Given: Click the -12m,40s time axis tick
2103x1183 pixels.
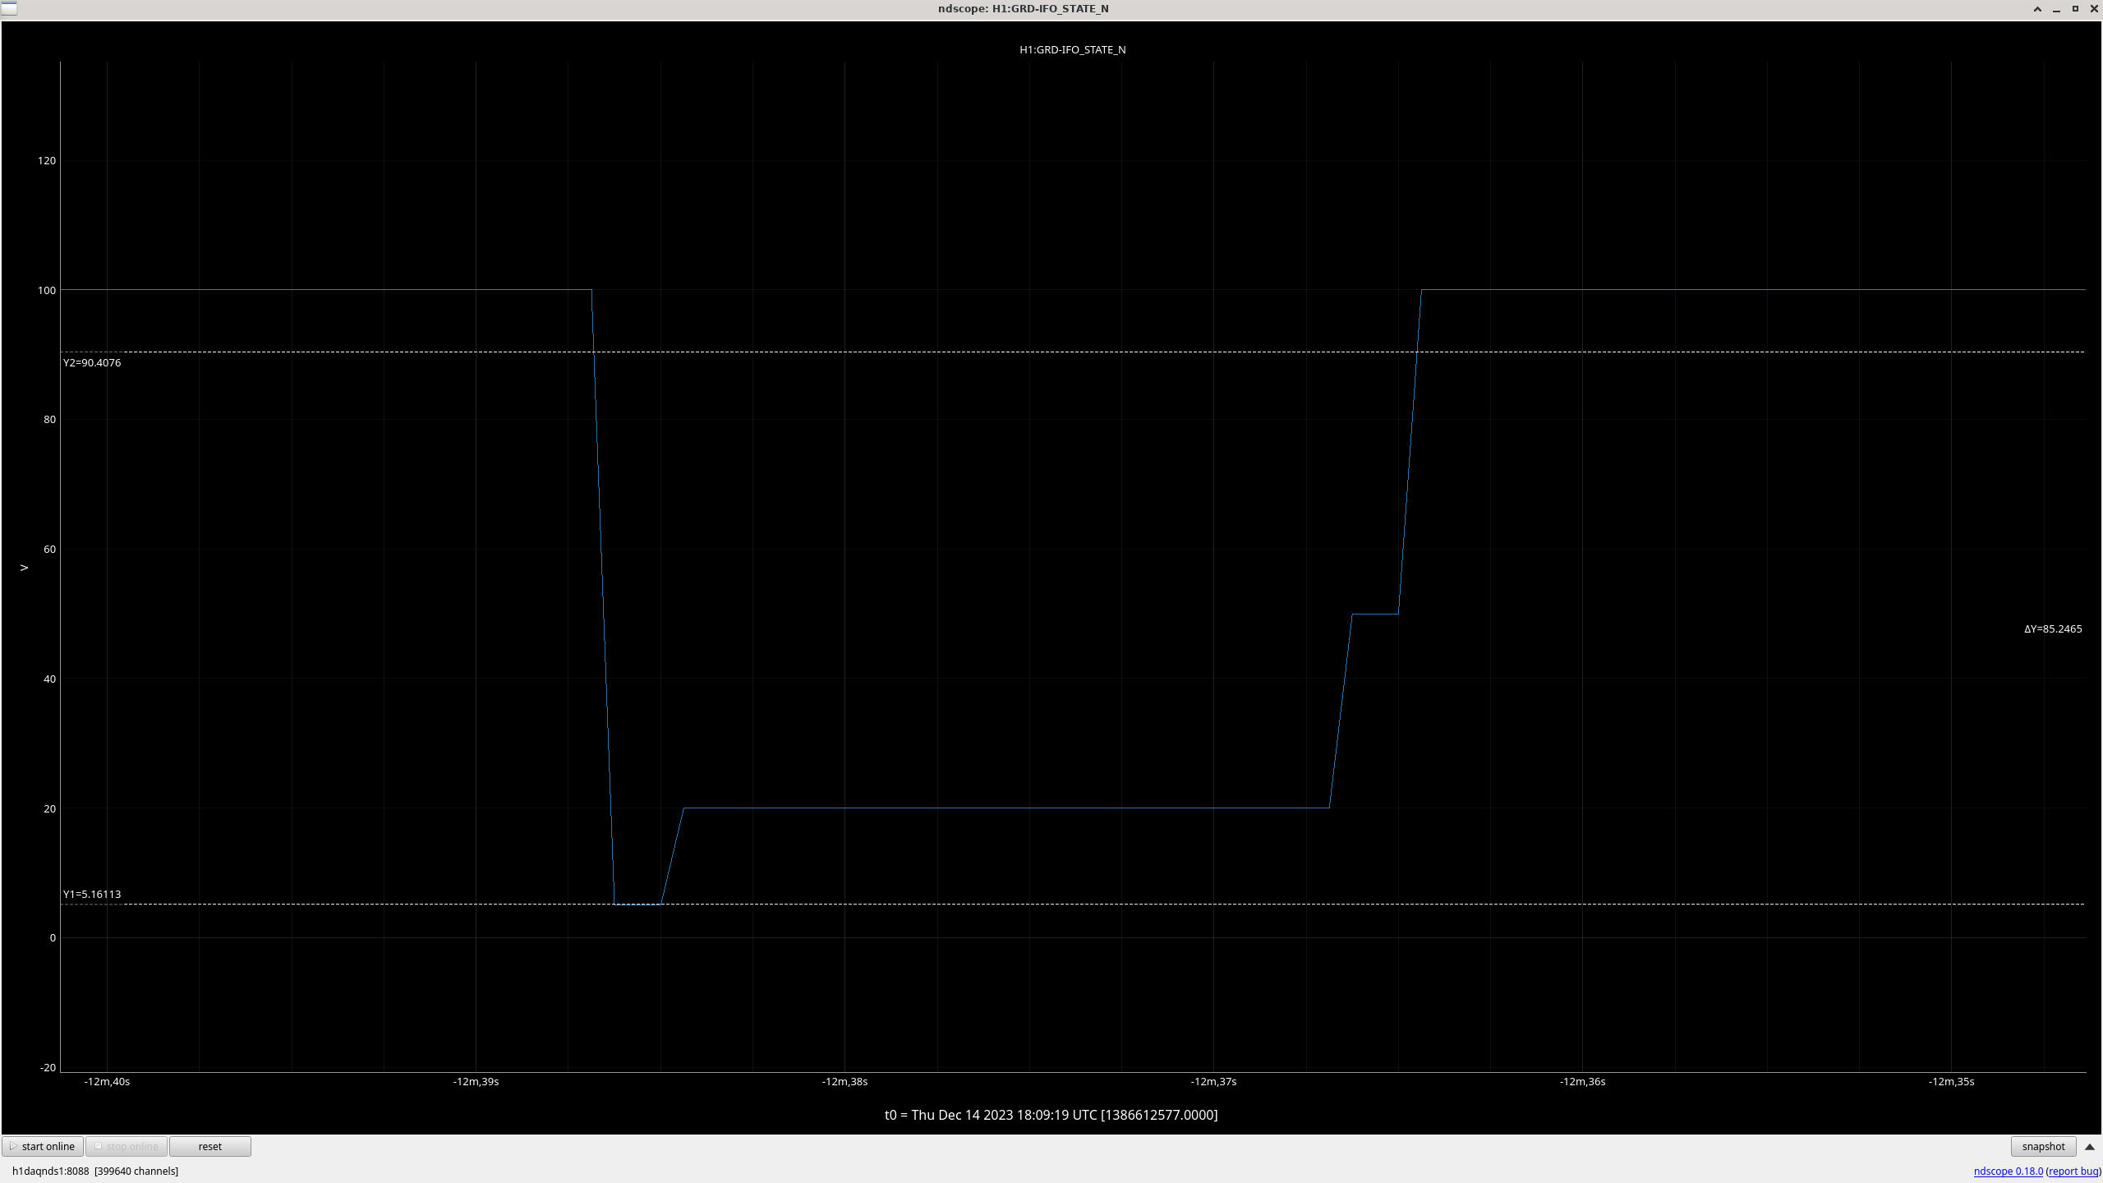Looking at the screenshot, I should pos(107,1081).
